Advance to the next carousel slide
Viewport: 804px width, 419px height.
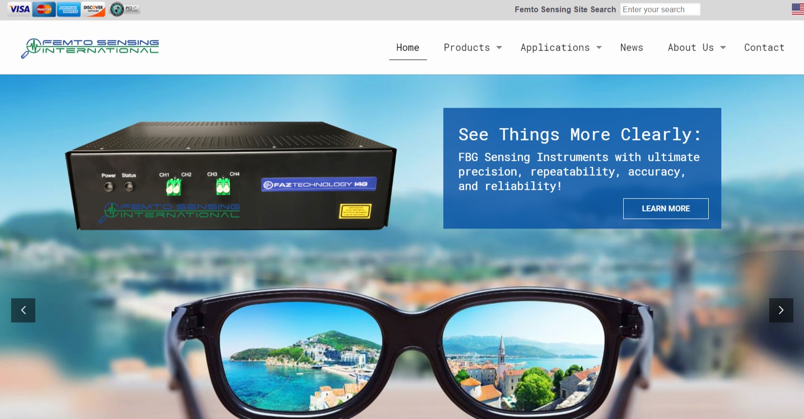(x=781, y=310)
